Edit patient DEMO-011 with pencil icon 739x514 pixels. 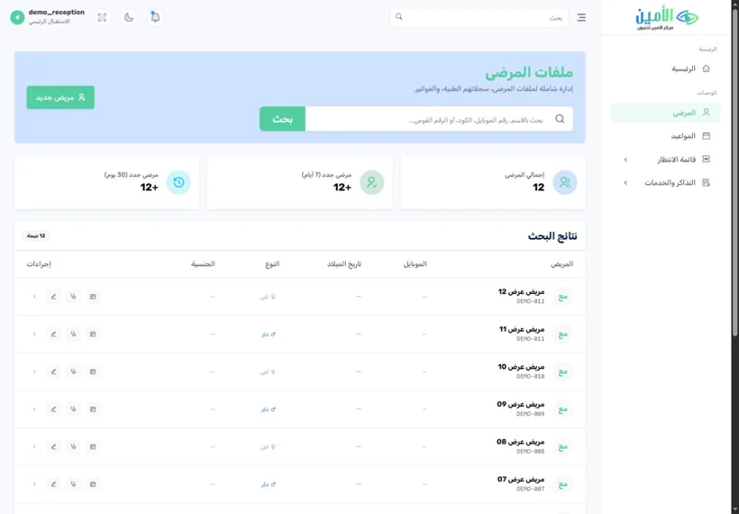click(x=54, y=334)
